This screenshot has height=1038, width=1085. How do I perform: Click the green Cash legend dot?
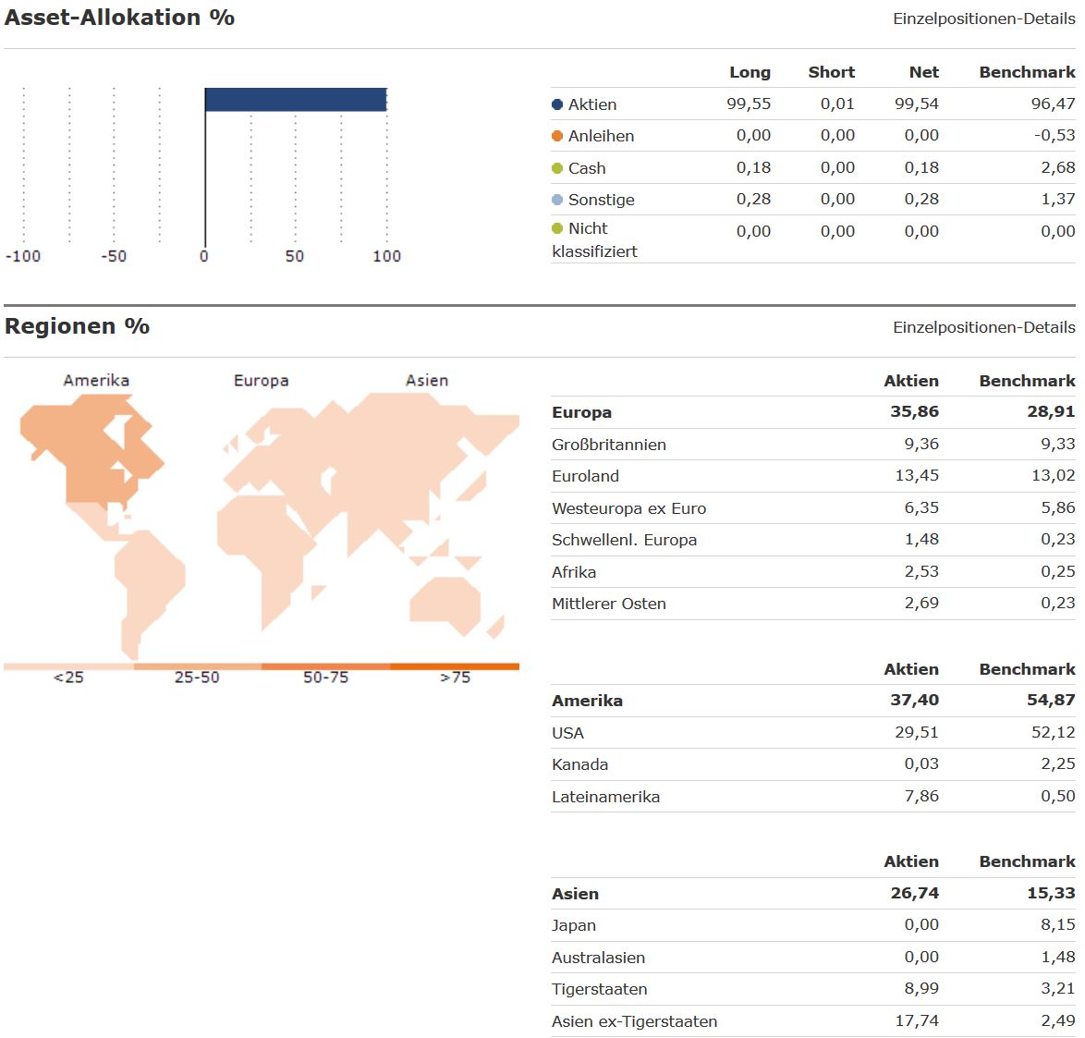click(557, 168)
